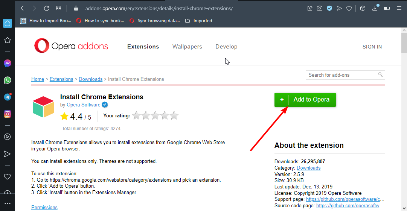Launch Instagram from the sidebar
The image size is (407, 211).
tap(7, 114)
